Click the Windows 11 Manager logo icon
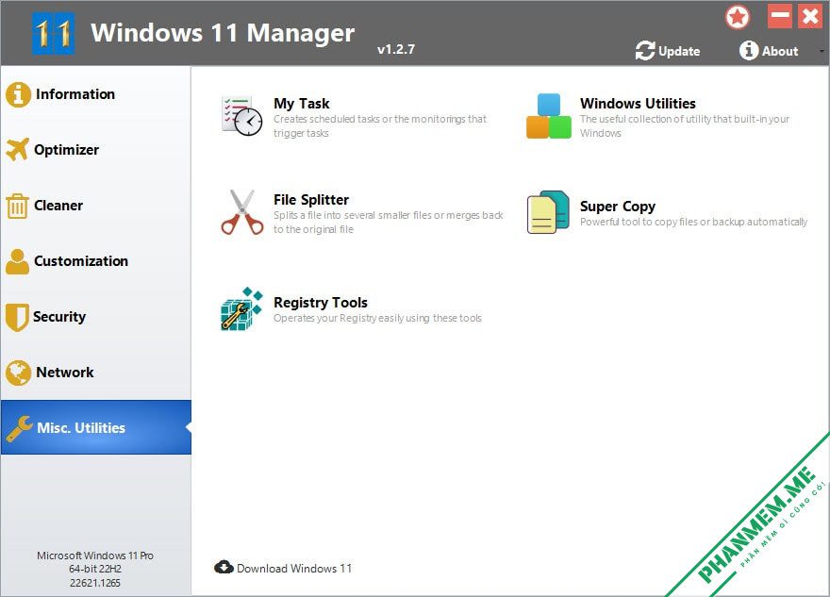The height and width of the screenshot is (597, 830). point(53,33)
